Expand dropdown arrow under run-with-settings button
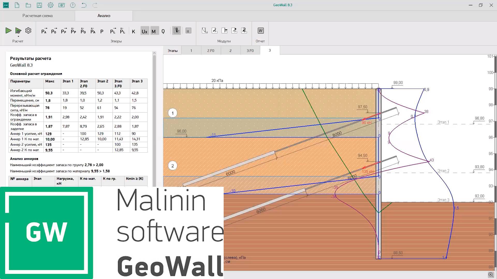Image resolution: width=497 pixels, height=279 pixels. [x=18, y=36]
